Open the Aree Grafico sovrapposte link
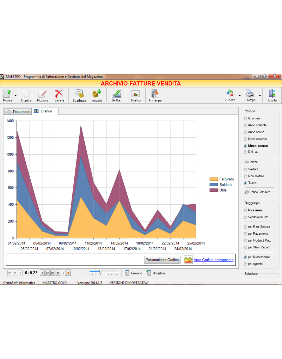Image resolution: width=282 pixels, height=359 pixels. (x=213, y=260)
